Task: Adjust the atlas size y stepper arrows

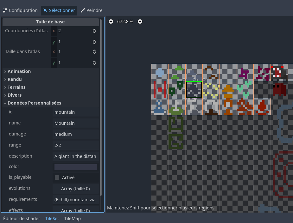Action: (x=94, y=63)
